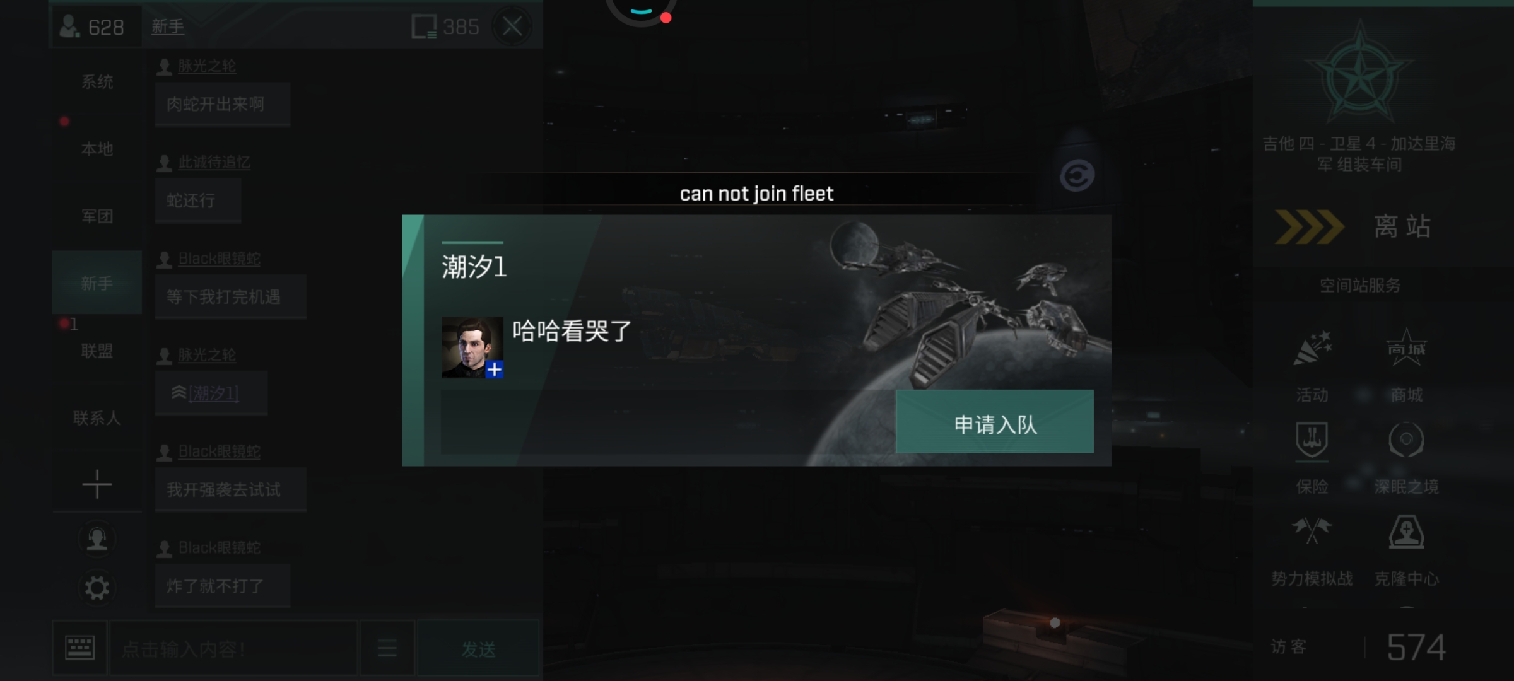The height and width of the screenshot is (681, 1514).
Task: Click the 申请入队 apply-to-join button
Action: pos(994,421)
